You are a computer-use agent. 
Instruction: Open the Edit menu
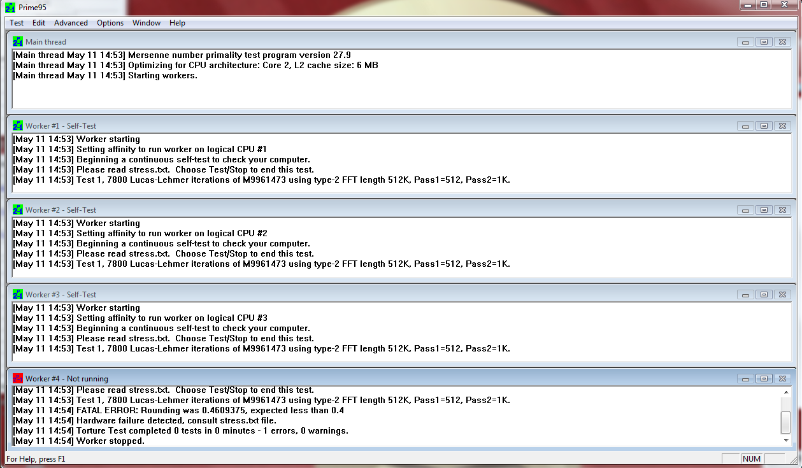[x=39, y=23]
